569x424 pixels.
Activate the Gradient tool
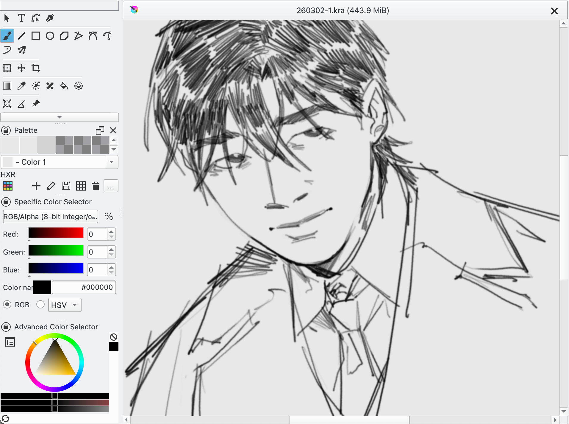click(7, 86)
